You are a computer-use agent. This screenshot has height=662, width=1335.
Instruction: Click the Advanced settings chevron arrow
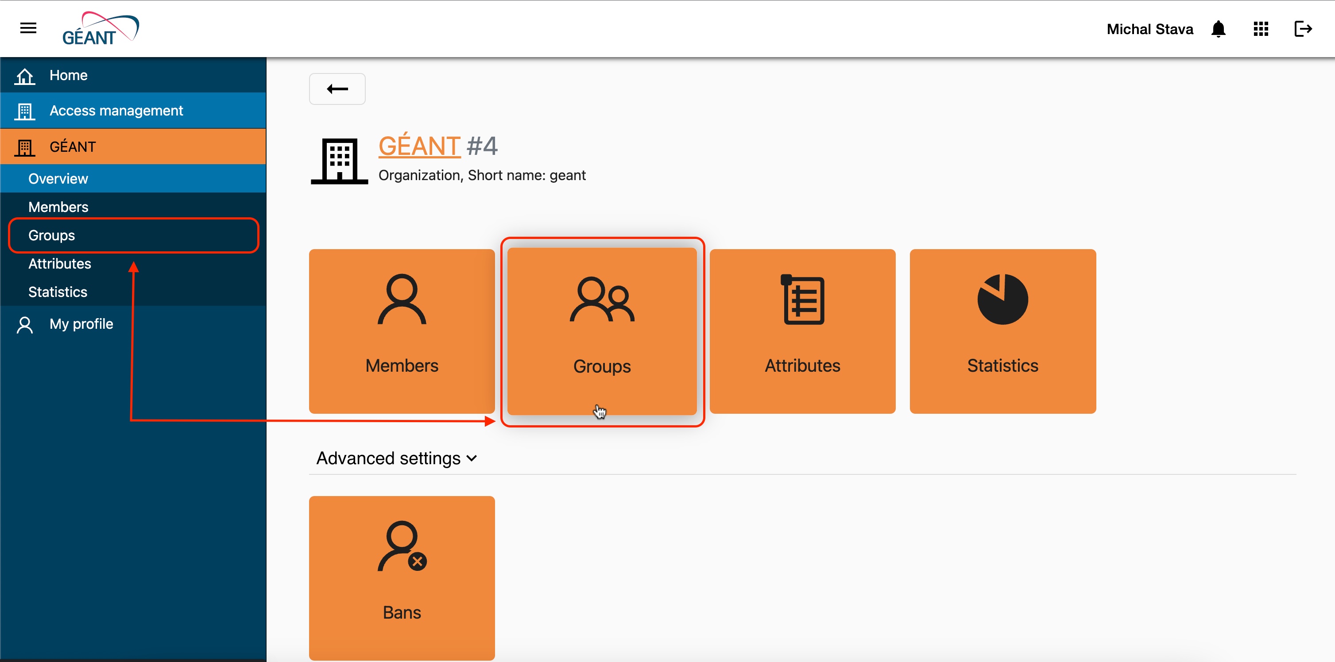472,458
